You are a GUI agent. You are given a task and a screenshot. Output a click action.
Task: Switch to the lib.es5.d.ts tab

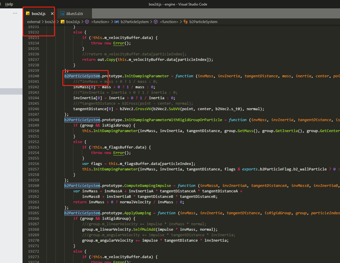tap(75, 14)
